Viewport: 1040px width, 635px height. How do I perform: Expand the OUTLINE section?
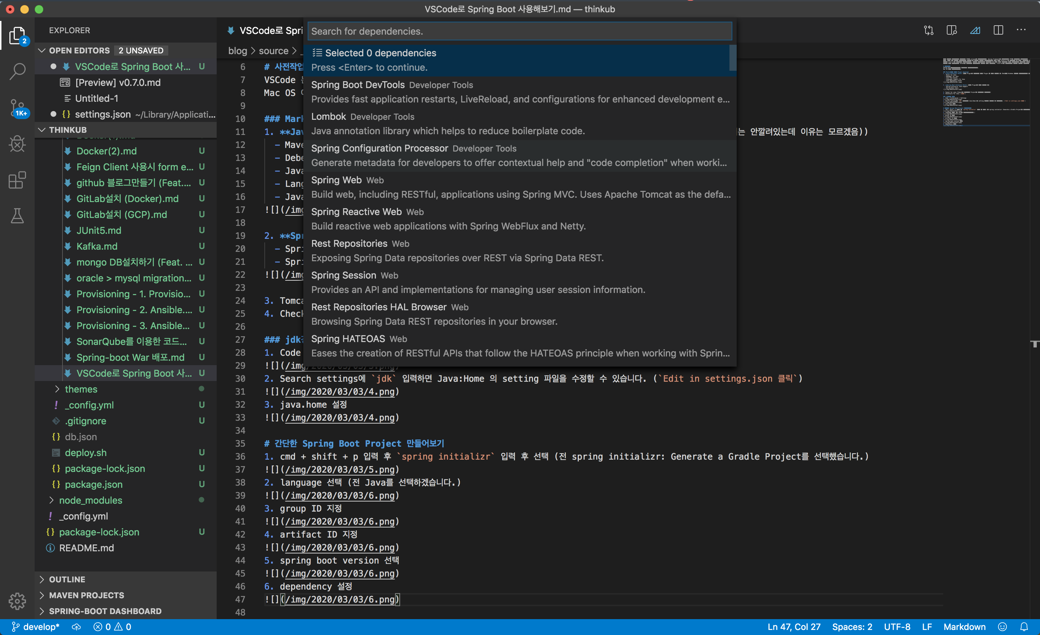[x=126, y=579]
